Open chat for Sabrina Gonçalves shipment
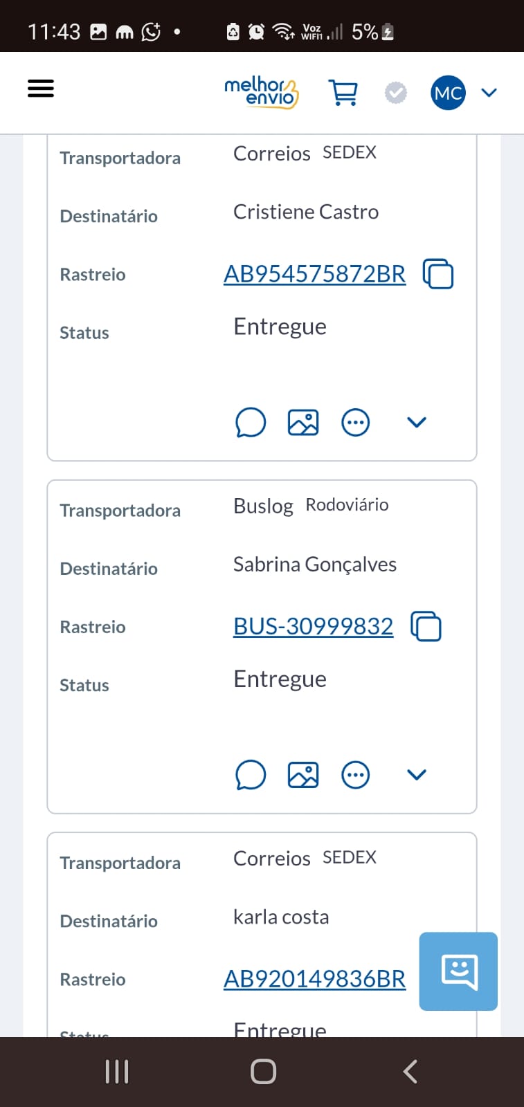 251,774
